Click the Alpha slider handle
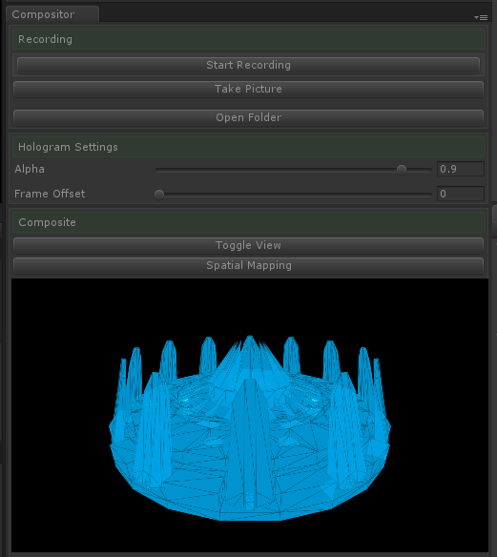The height and width of the screenshot is (557, 497). 402,170
